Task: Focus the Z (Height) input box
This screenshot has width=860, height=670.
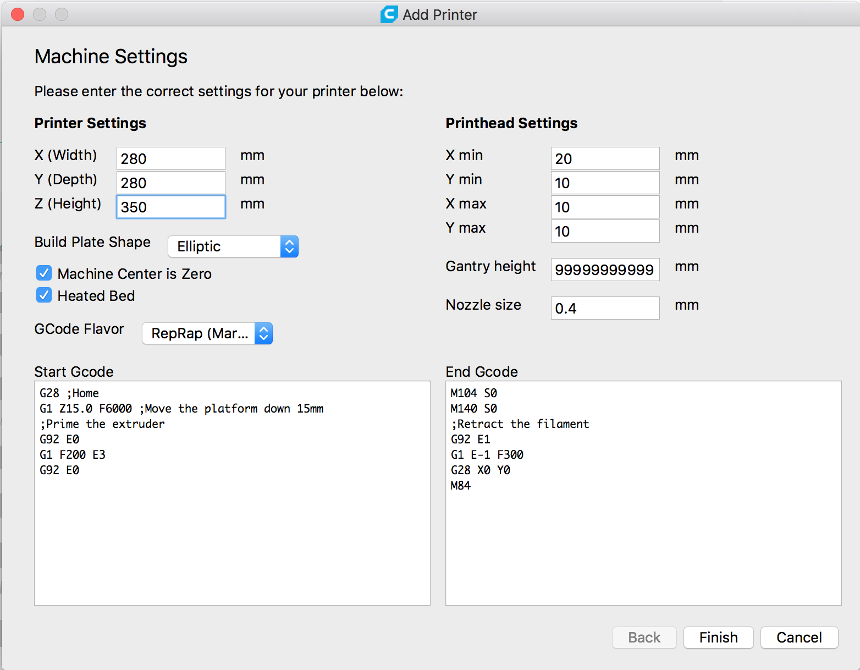Action: [x=170, y=207]
